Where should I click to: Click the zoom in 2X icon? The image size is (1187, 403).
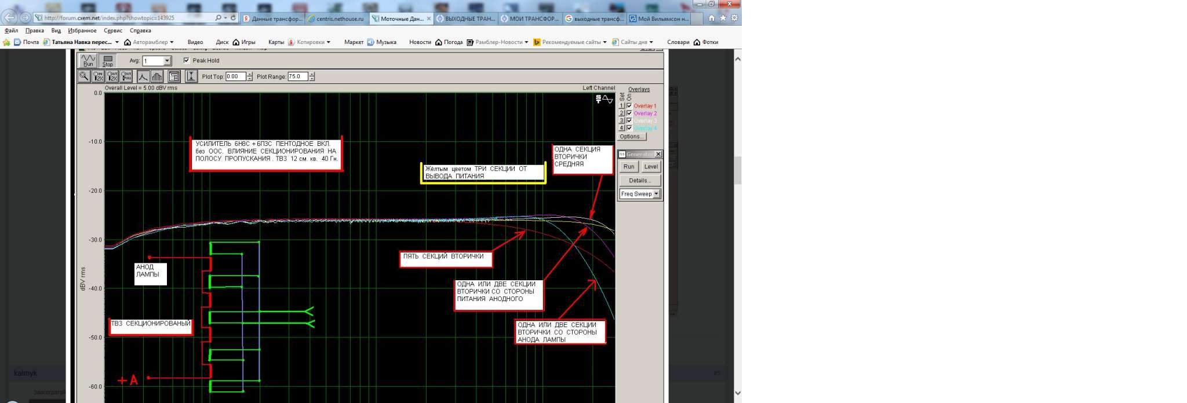pyautogui.click(x=98, y=76)
